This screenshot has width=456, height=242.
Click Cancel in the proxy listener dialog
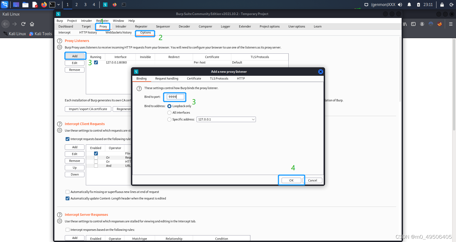click(312, 180)
